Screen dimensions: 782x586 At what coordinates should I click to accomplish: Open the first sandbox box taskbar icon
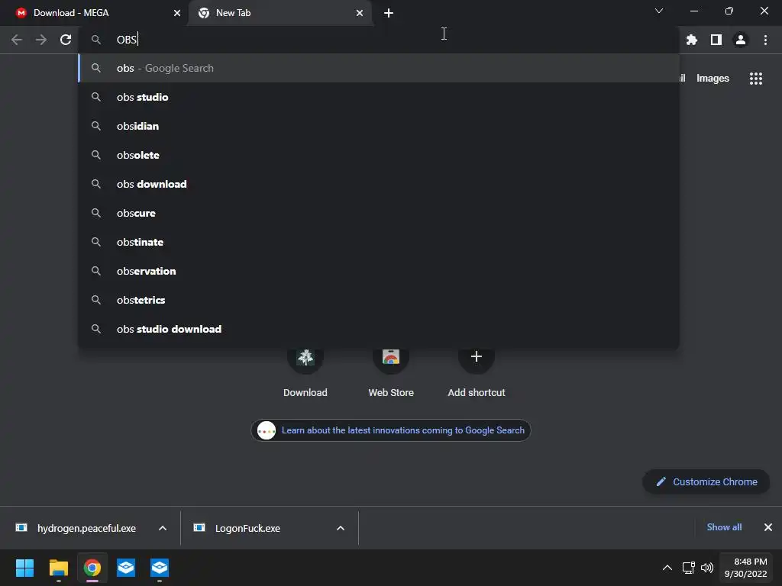click(126, 568)
